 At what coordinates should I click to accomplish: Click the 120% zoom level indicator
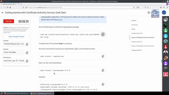point(138,7)
